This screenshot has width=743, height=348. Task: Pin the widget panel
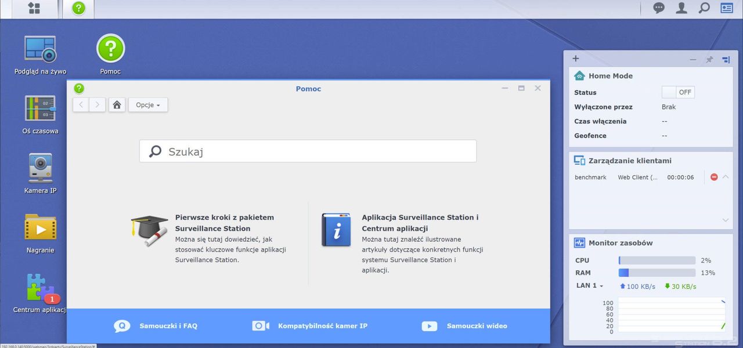click(709, 59)
